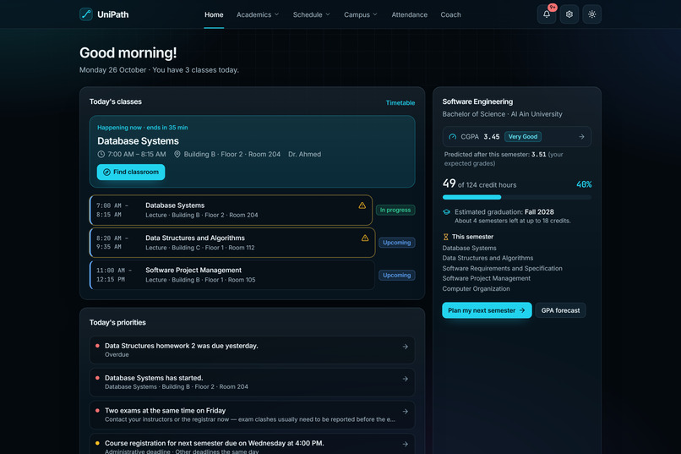681x454 pixels.
Task: Open CGPA details arrow
Action: (x=581, y=137)
